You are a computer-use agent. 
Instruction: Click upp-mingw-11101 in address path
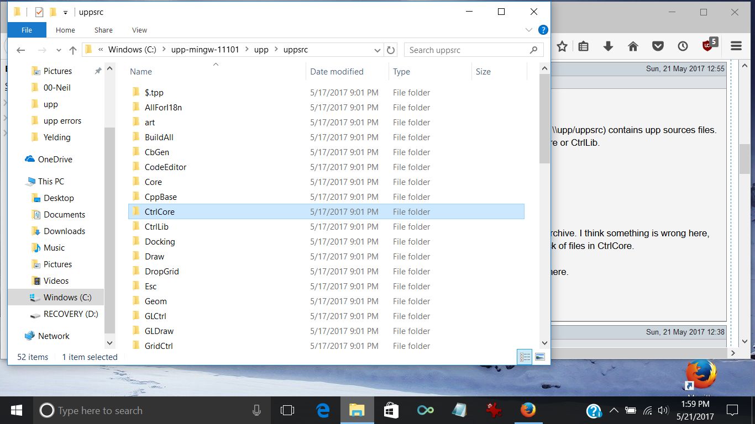[x=205, y=50]
